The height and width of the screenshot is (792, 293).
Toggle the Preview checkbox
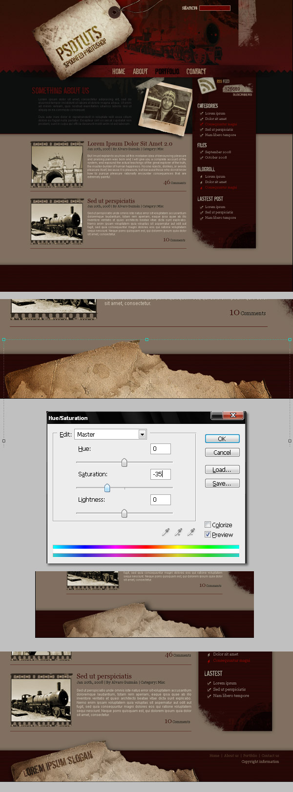tap(208, 535)
